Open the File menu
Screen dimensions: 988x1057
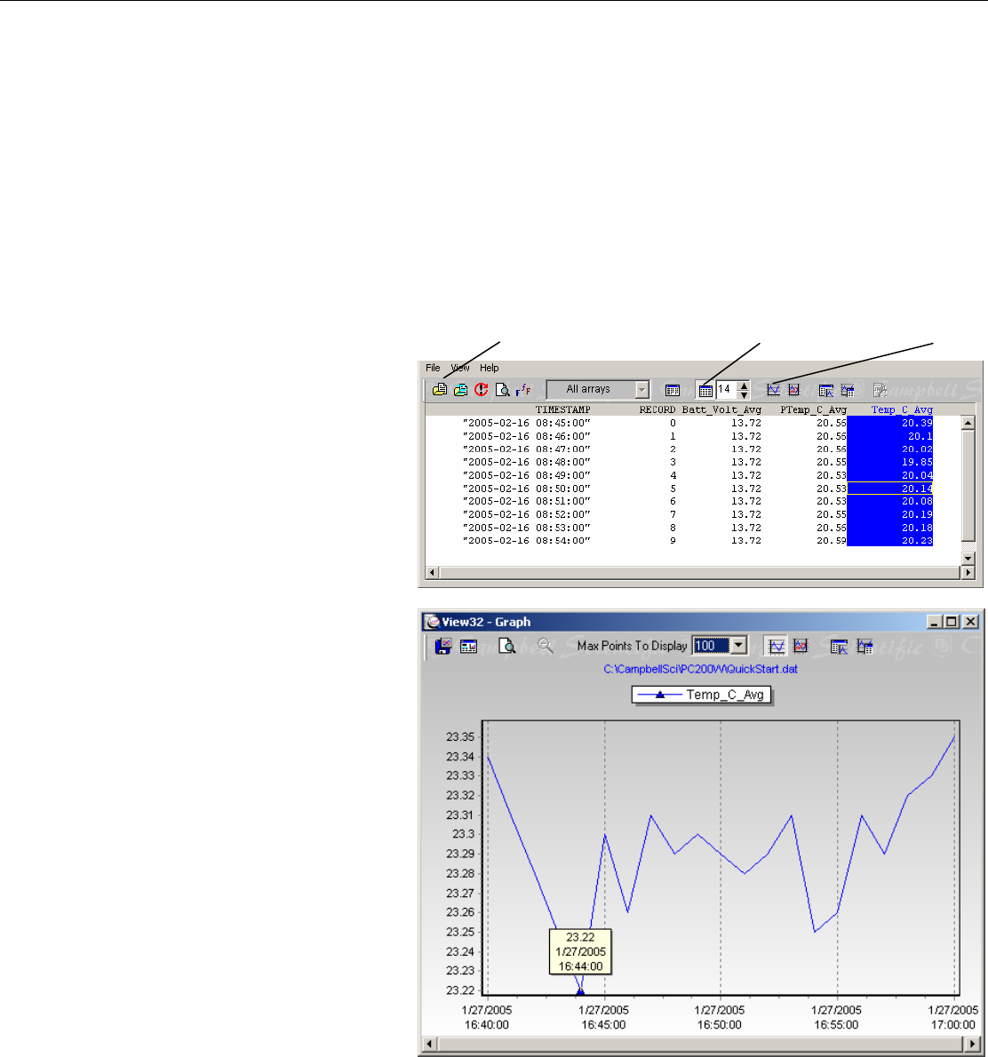[x=433, y=368]
